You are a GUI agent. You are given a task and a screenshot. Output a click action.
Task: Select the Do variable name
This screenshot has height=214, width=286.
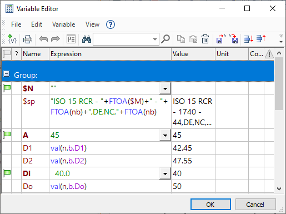pos(28,186)
